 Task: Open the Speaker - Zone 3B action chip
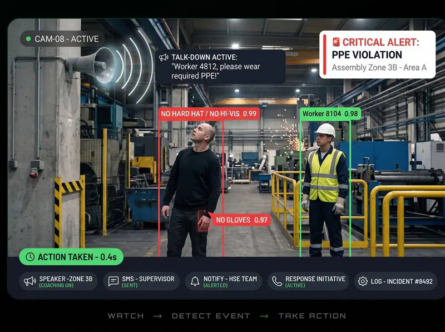coord(58,281)
